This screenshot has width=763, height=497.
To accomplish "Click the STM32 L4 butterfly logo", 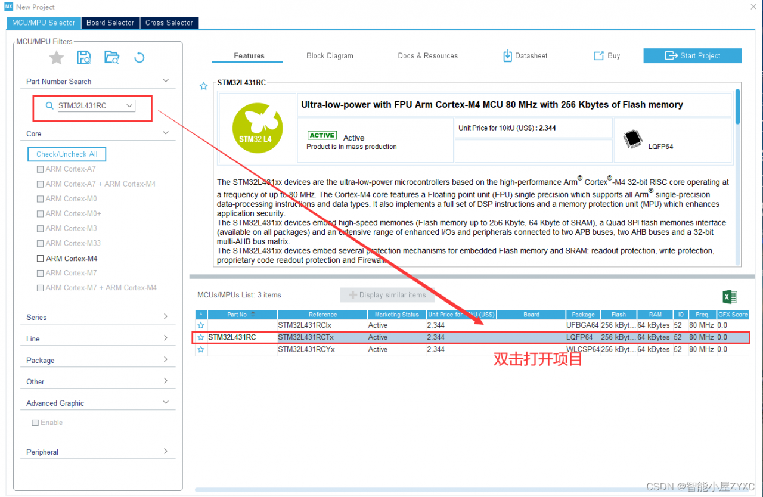I will 258,128.
